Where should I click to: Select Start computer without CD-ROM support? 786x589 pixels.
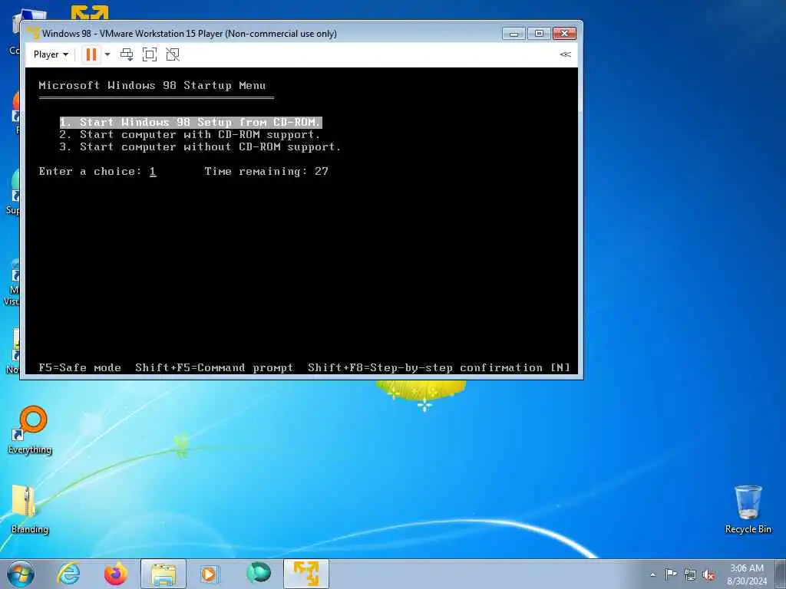pyautogui.click(x=200, y=146)
